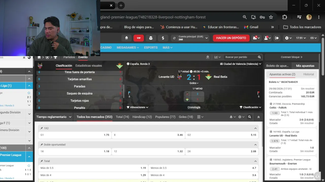Open Chrome's three-dot menu

(x=319, y=17)
